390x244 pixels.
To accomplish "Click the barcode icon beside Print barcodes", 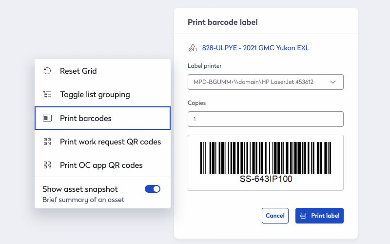I will pos(47,118).
